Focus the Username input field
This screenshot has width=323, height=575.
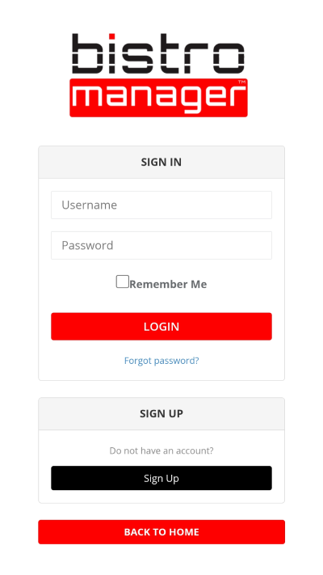[161, 205]
